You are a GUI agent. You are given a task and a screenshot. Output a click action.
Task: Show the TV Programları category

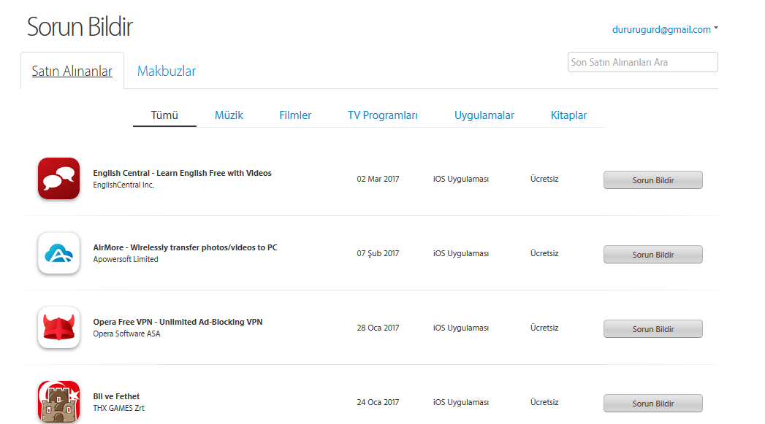pyautogui.click(x=383, y=115)
